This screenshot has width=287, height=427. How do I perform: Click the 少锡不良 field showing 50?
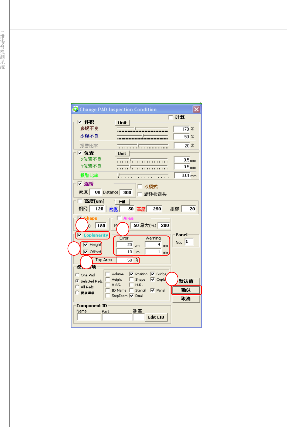coord(182,137)
